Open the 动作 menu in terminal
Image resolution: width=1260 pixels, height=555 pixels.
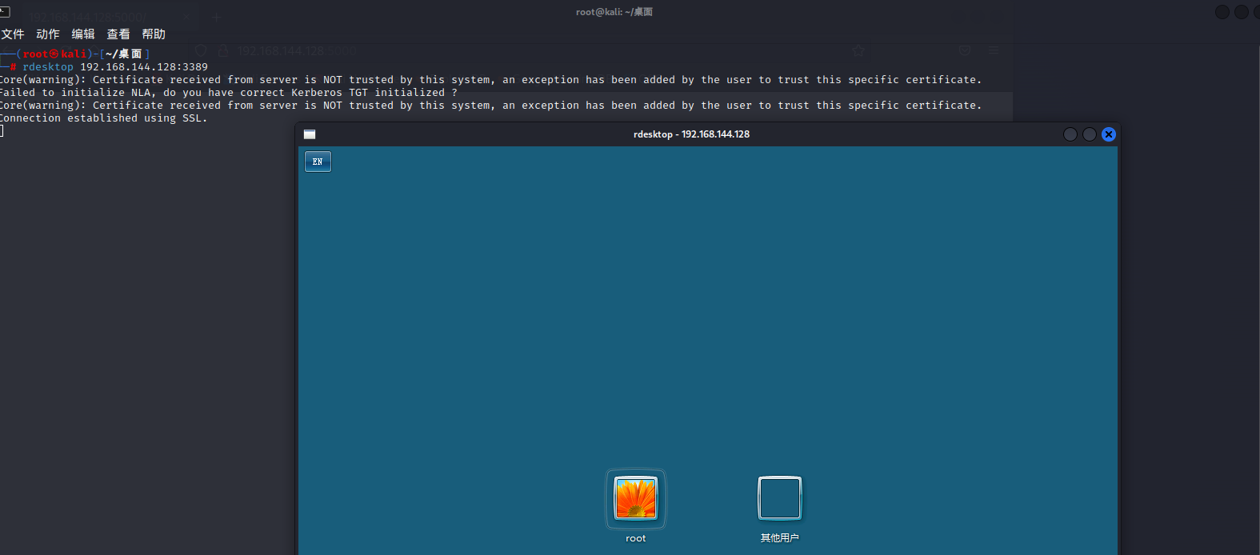(x=48, y=34)
